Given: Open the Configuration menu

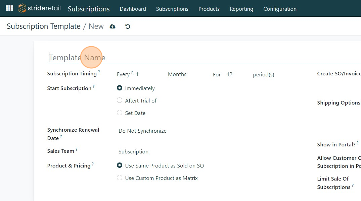Looking at the screenshot, I should click(x=280, y=9).
